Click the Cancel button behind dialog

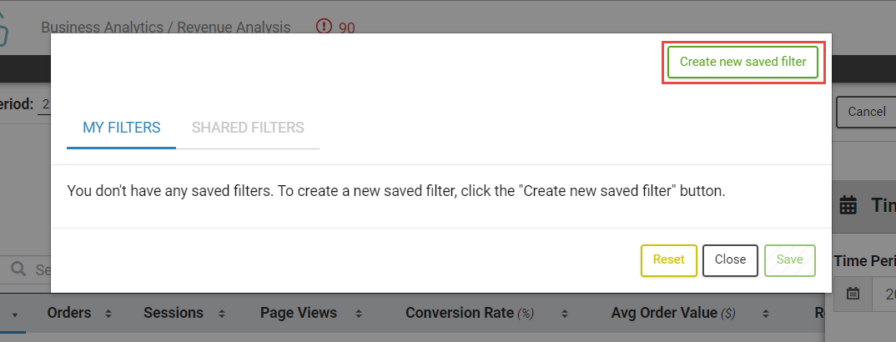(866, 112)
